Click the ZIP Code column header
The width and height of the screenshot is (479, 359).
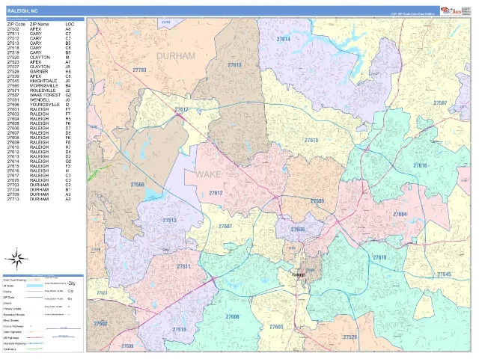point(16,24)
